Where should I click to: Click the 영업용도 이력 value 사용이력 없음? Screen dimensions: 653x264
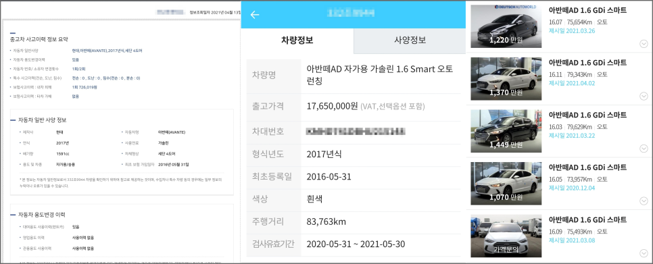tap(83, 238)
